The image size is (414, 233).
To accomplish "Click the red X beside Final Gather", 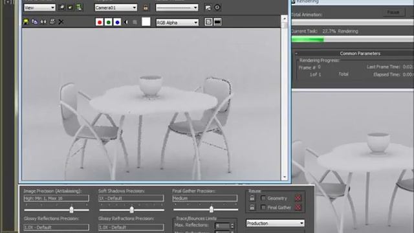I will tap(298, 208).
